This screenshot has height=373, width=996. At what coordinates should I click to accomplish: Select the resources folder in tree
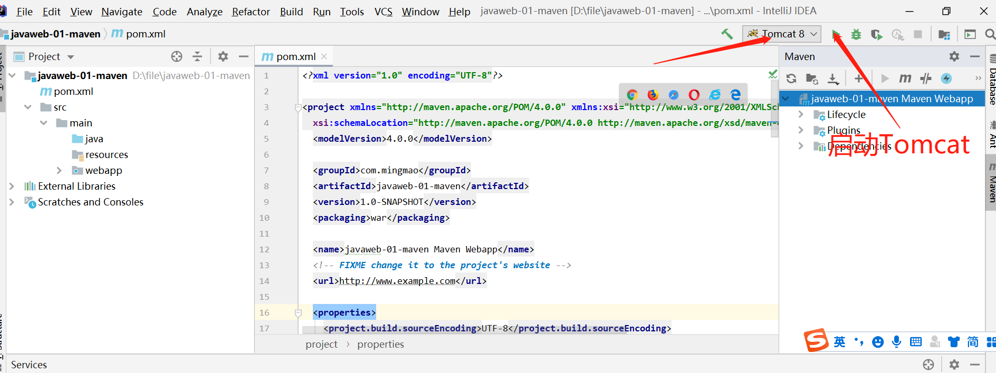(x=107, y=154)
